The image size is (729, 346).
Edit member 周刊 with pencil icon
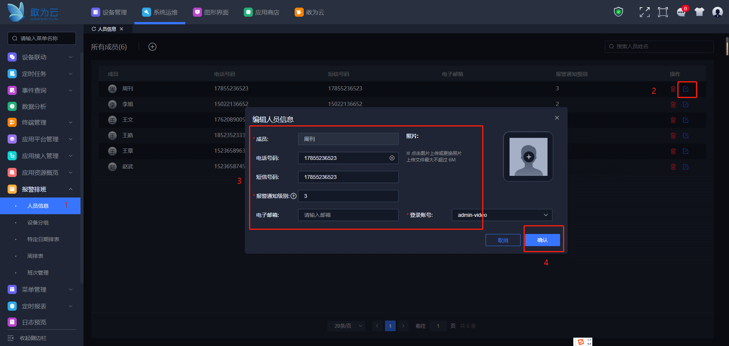coord(686,89)
